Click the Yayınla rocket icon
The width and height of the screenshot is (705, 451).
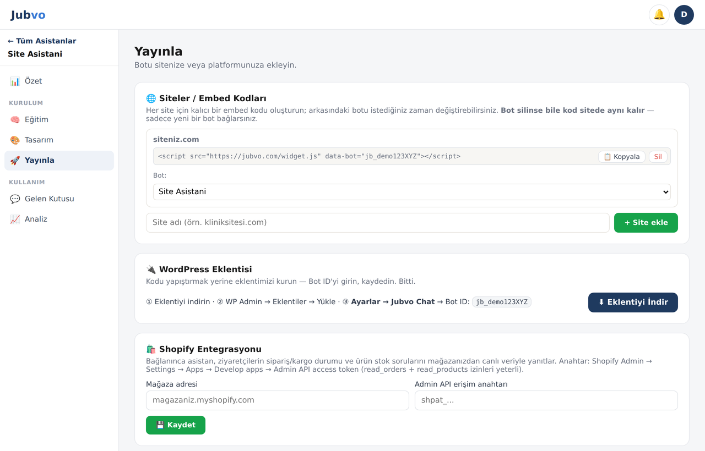coord(15,161)
